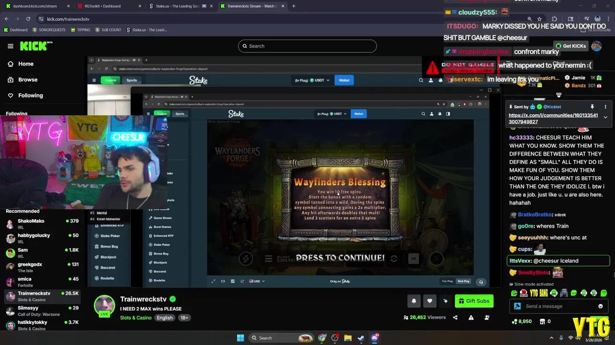The height and width of the screenshot is (345, 615).
Task: Open greekgodx recommended channel
Action: tap(42, 267)
